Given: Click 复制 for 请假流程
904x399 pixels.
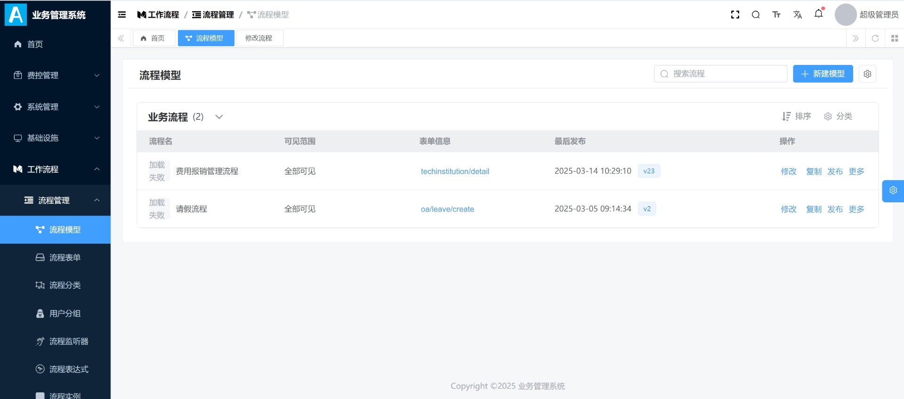Looking at the screenshot, I should coord(814,209).
